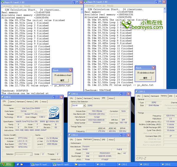Minimize the CPU-Z Mainboard window
Viewport: 177px width, 167px height.
coord(121,135)
